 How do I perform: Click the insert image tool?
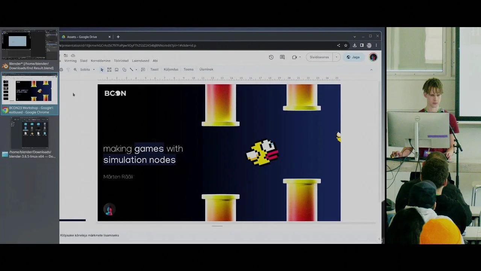pos(116,70)
